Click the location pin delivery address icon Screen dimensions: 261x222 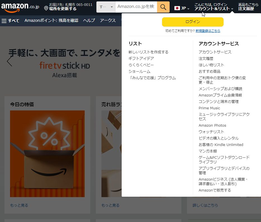(x=46, y=9)
